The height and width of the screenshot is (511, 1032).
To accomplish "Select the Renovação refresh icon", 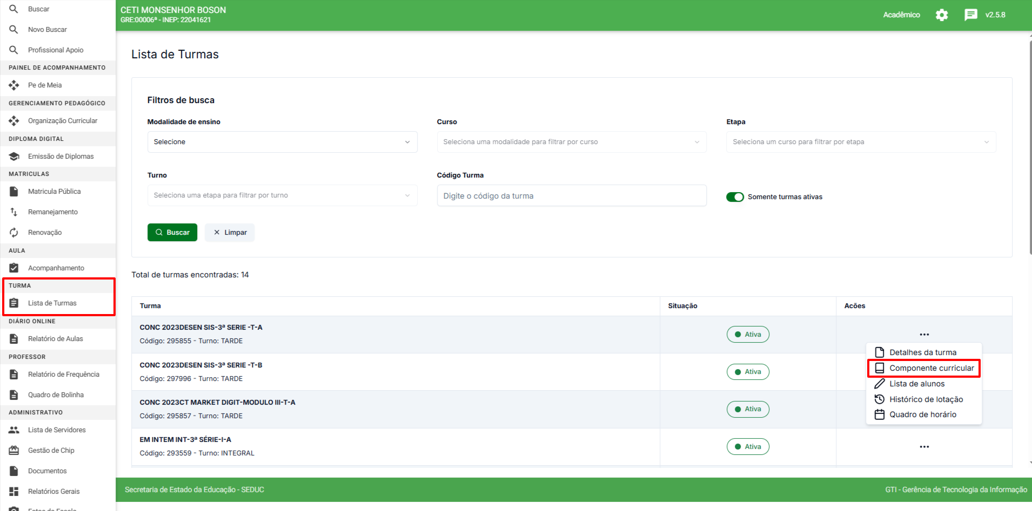I will click(x=14, y=233).
